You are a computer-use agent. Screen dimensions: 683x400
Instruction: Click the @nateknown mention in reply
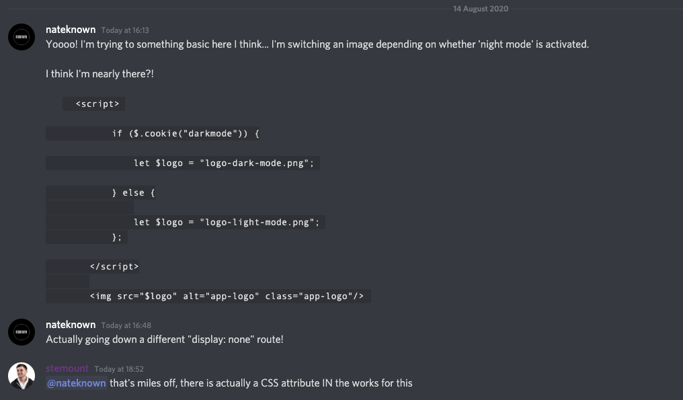pyautogui.click(x=76, y=383)
